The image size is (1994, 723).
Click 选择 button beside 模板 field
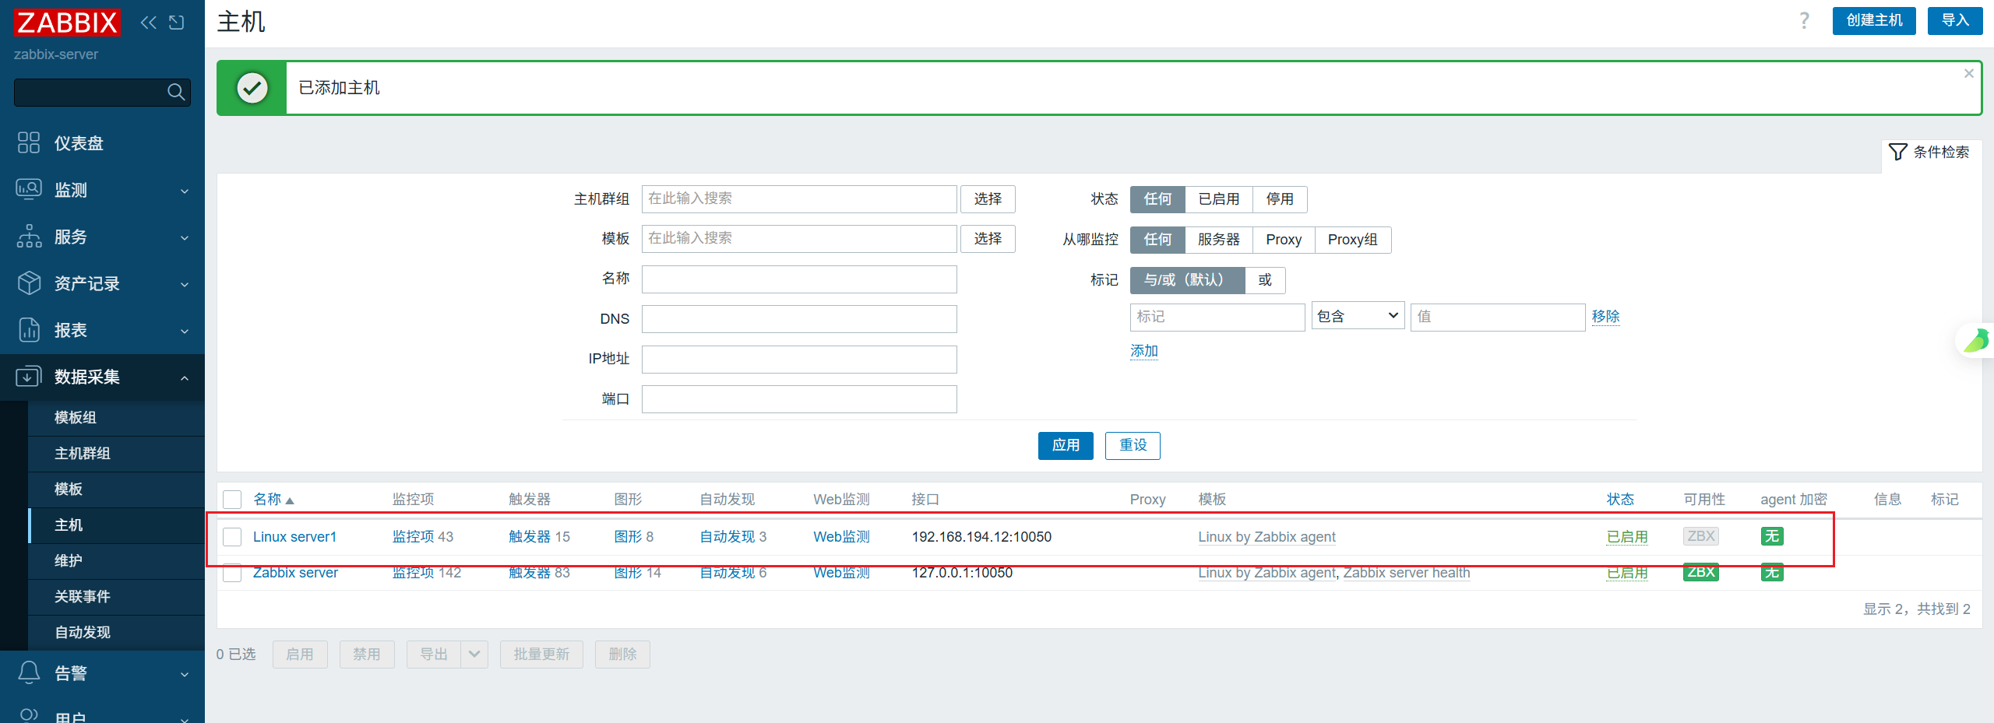tap(988, 239)
